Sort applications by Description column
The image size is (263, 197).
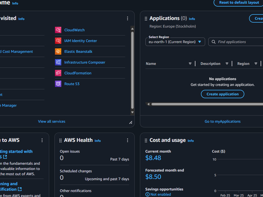tap(227, 64)
